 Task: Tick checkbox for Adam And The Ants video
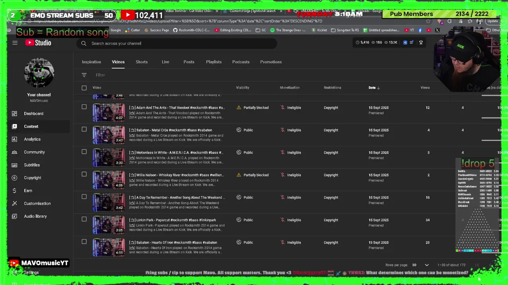(x=84, y=107)
